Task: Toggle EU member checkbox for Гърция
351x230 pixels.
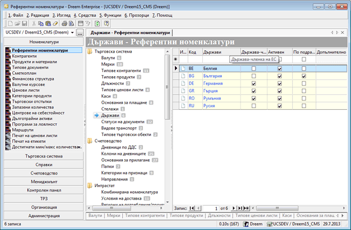Action: [x=253, y=91]
